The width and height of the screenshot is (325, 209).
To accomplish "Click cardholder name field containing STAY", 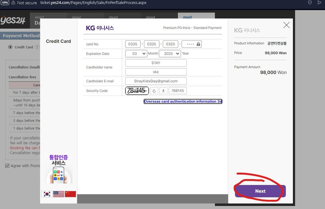I will point(156,63).
